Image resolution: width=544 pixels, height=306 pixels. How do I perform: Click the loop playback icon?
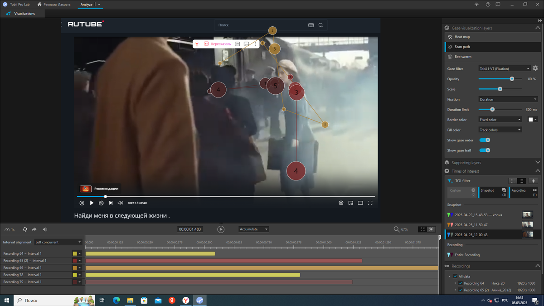click(x=25, y=229)
